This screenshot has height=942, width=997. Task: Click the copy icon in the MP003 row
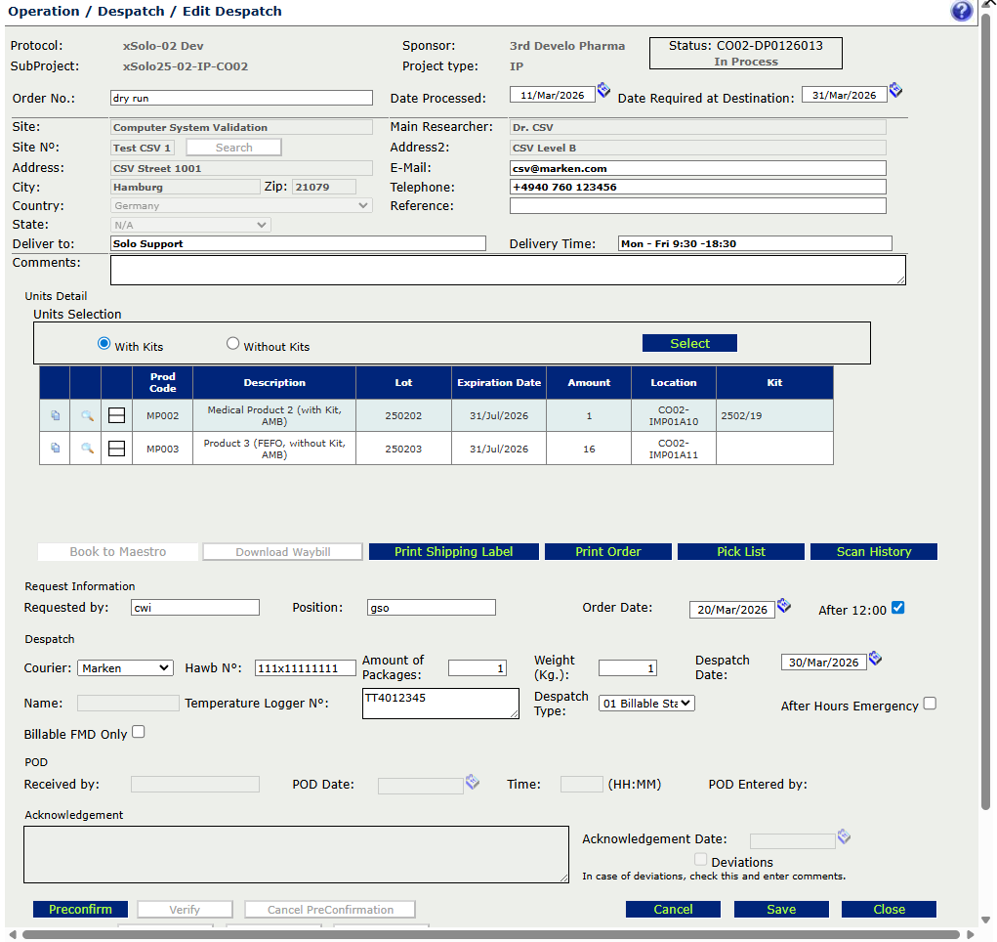coord(55,449)
